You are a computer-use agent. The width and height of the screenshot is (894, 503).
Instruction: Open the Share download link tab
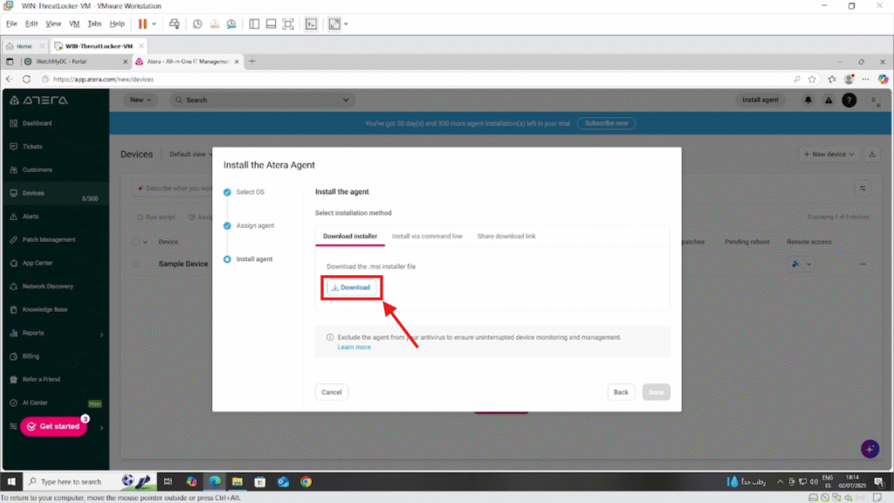pos(506,236)
